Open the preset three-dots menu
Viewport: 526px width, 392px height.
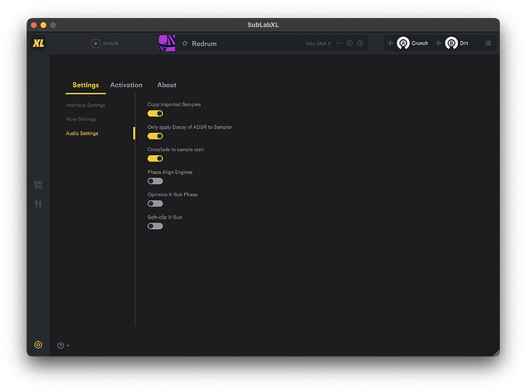click(339, 43)
